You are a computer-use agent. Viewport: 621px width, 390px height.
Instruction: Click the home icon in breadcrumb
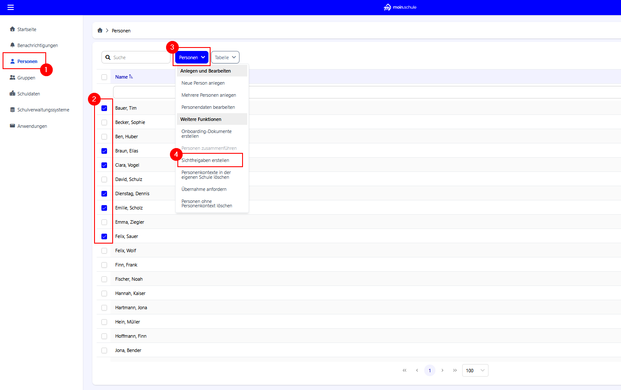coord(100,31)
